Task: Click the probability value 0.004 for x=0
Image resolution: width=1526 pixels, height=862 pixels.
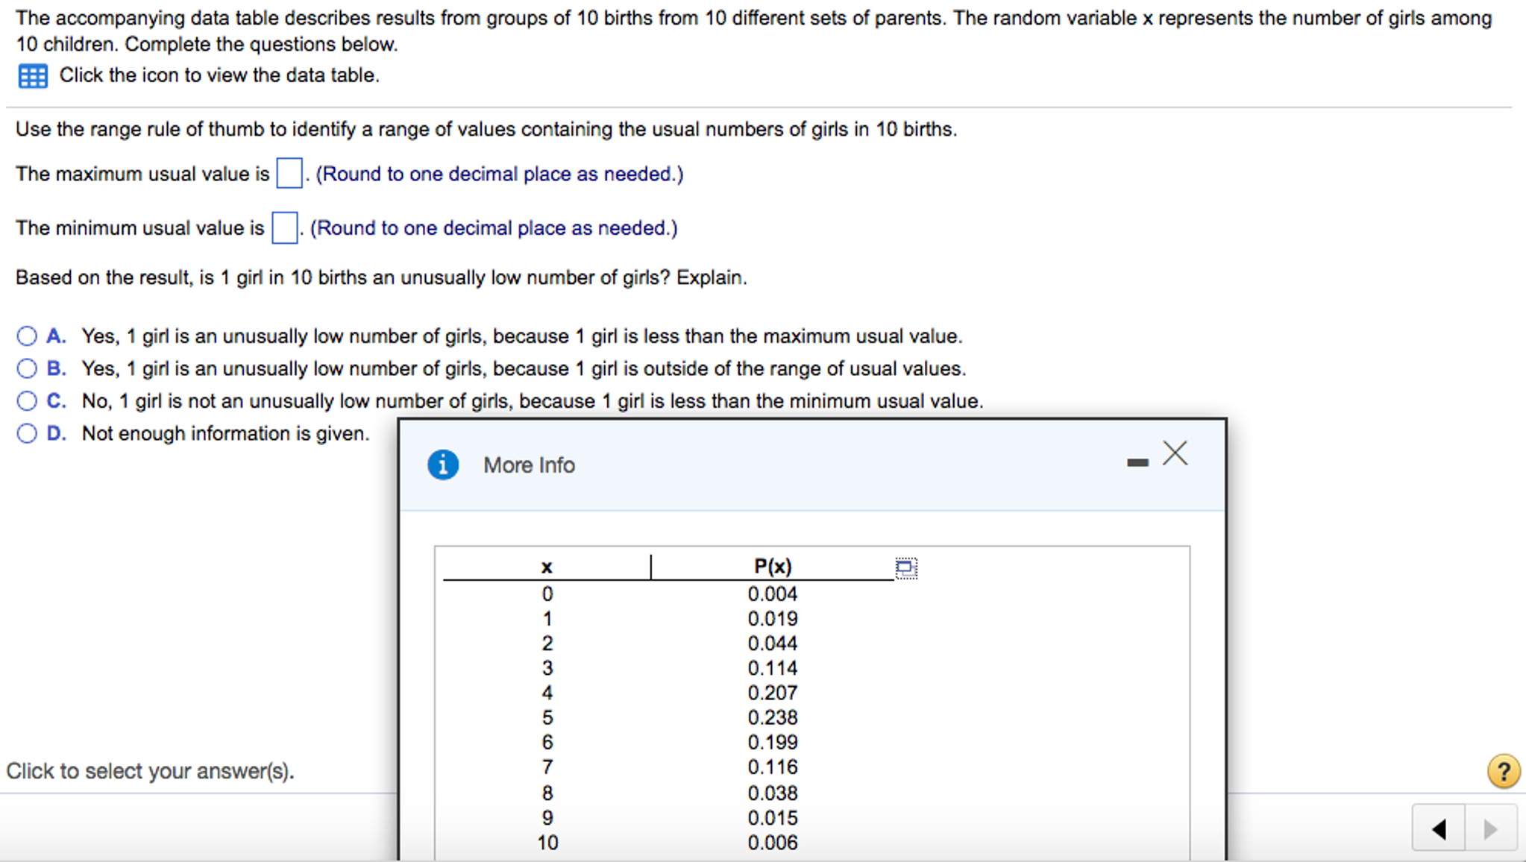Action: tap(773, 594)
